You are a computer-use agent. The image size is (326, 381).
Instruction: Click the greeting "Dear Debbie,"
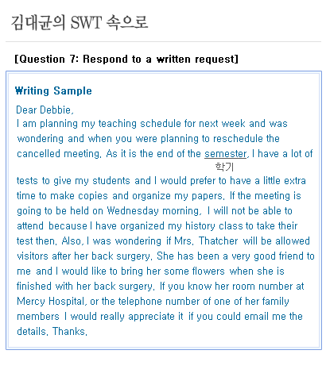point(45,110)
